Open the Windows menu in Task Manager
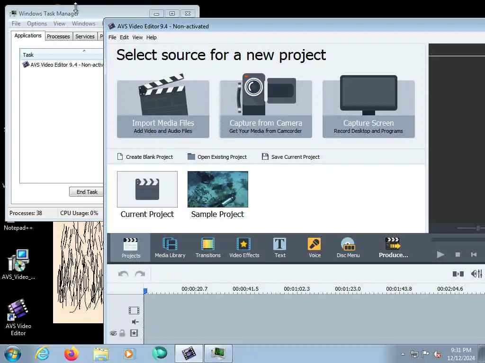The width and height of the screenshot is (485, 363). point(83,24)
